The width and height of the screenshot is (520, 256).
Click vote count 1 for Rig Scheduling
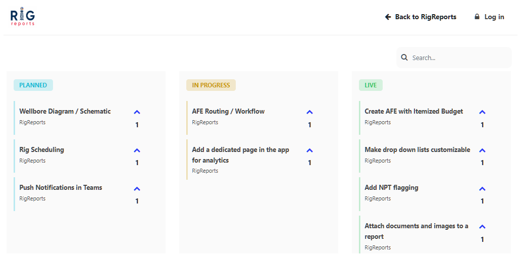point(137,163)
